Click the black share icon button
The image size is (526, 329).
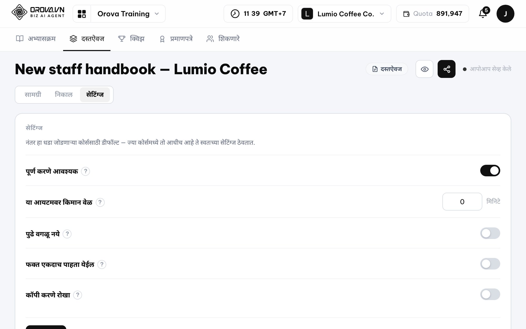(447, 69)
